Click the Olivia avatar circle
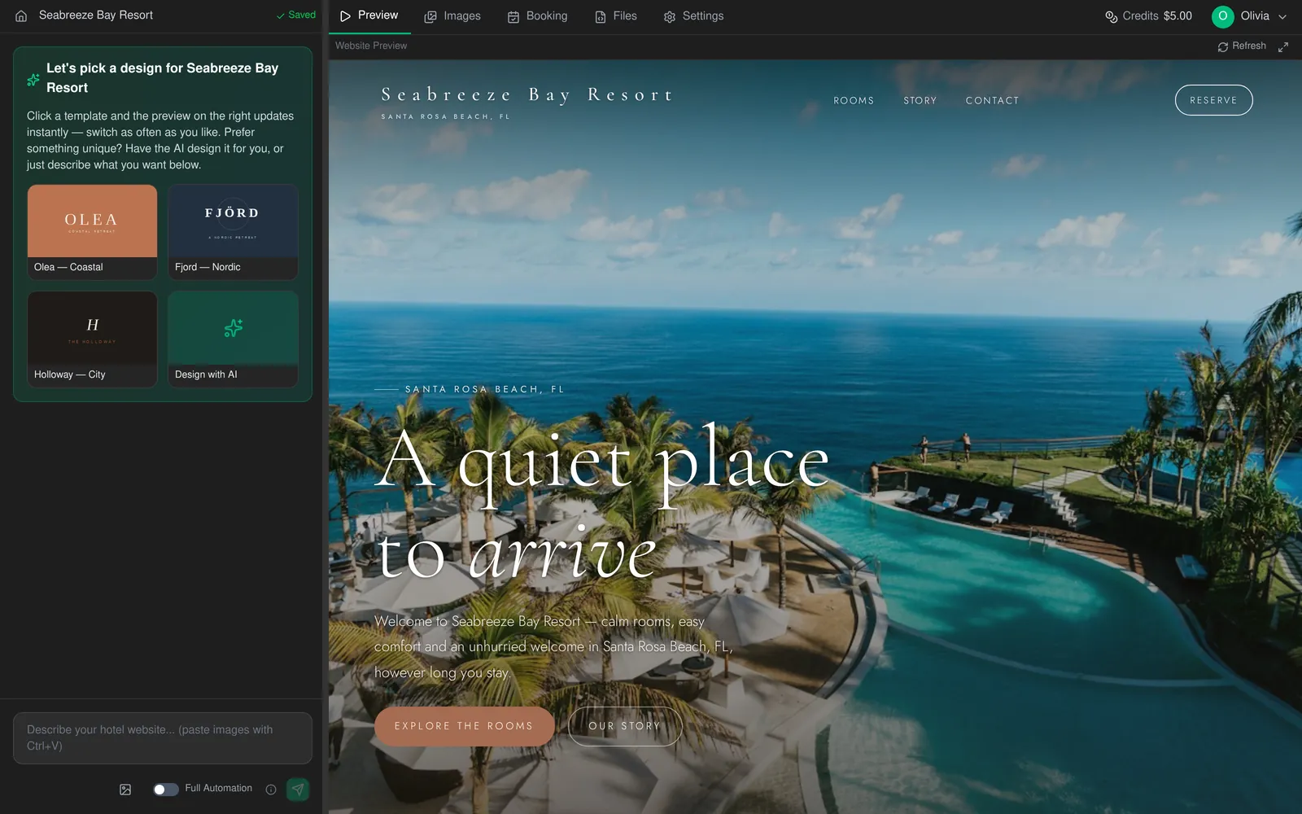Viewport: 1302px width, 814px height. point(1222,16)
